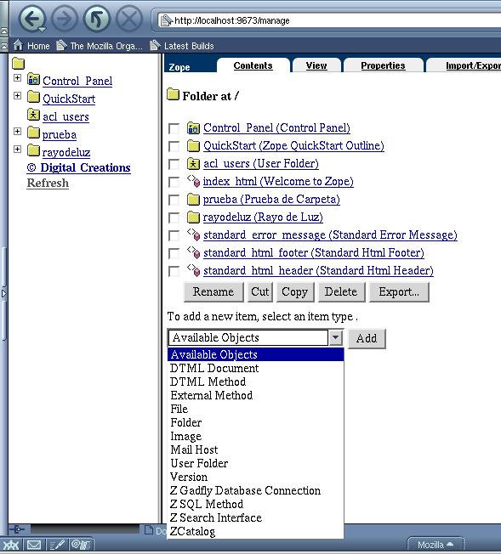Click the QuickStart folder icon in left tree
The image size is (501, 554).
[34, 97]
